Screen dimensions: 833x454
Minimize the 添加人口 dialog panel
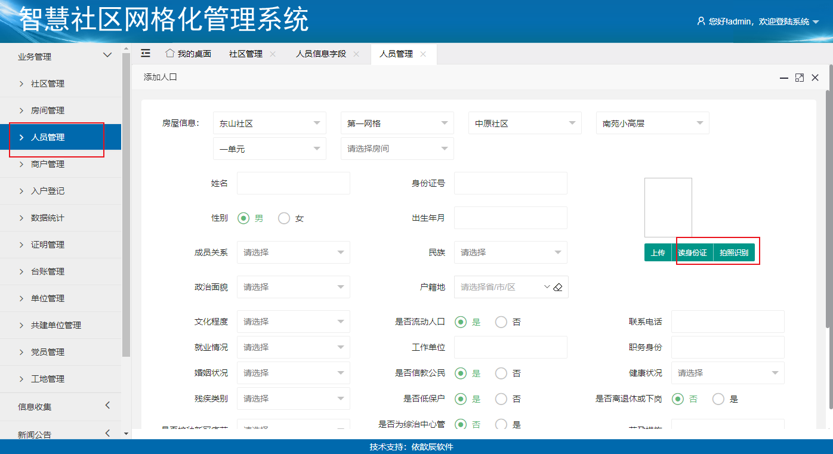pyautogui.click(x=784, y=78)
